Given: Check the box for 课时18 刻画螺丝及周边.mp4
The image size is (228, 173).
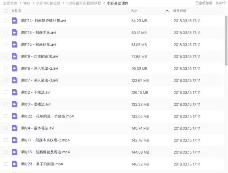Looking at the screenshot, I should [6, 152].
